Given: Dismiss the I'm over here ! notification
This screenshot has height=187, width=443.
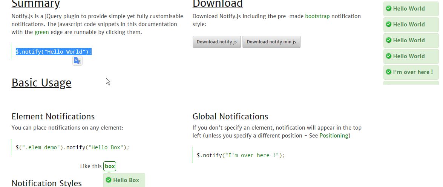Looking at the screenshot, I should point(411,72).
